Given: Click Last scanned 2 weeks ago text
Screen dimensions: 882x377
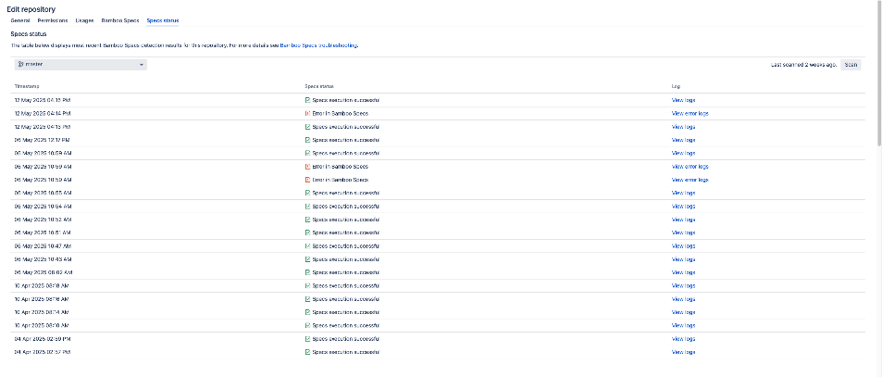Looking at the screenshot, I should coord(804,65).
